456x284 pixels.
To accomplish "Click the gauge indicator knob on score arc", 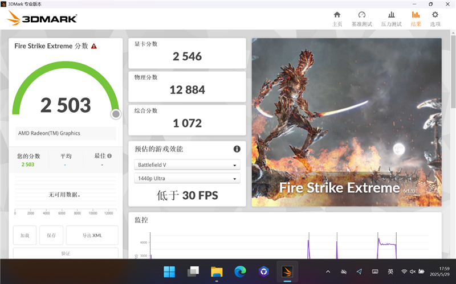I will pyautogui.click(x=116, y=114).
